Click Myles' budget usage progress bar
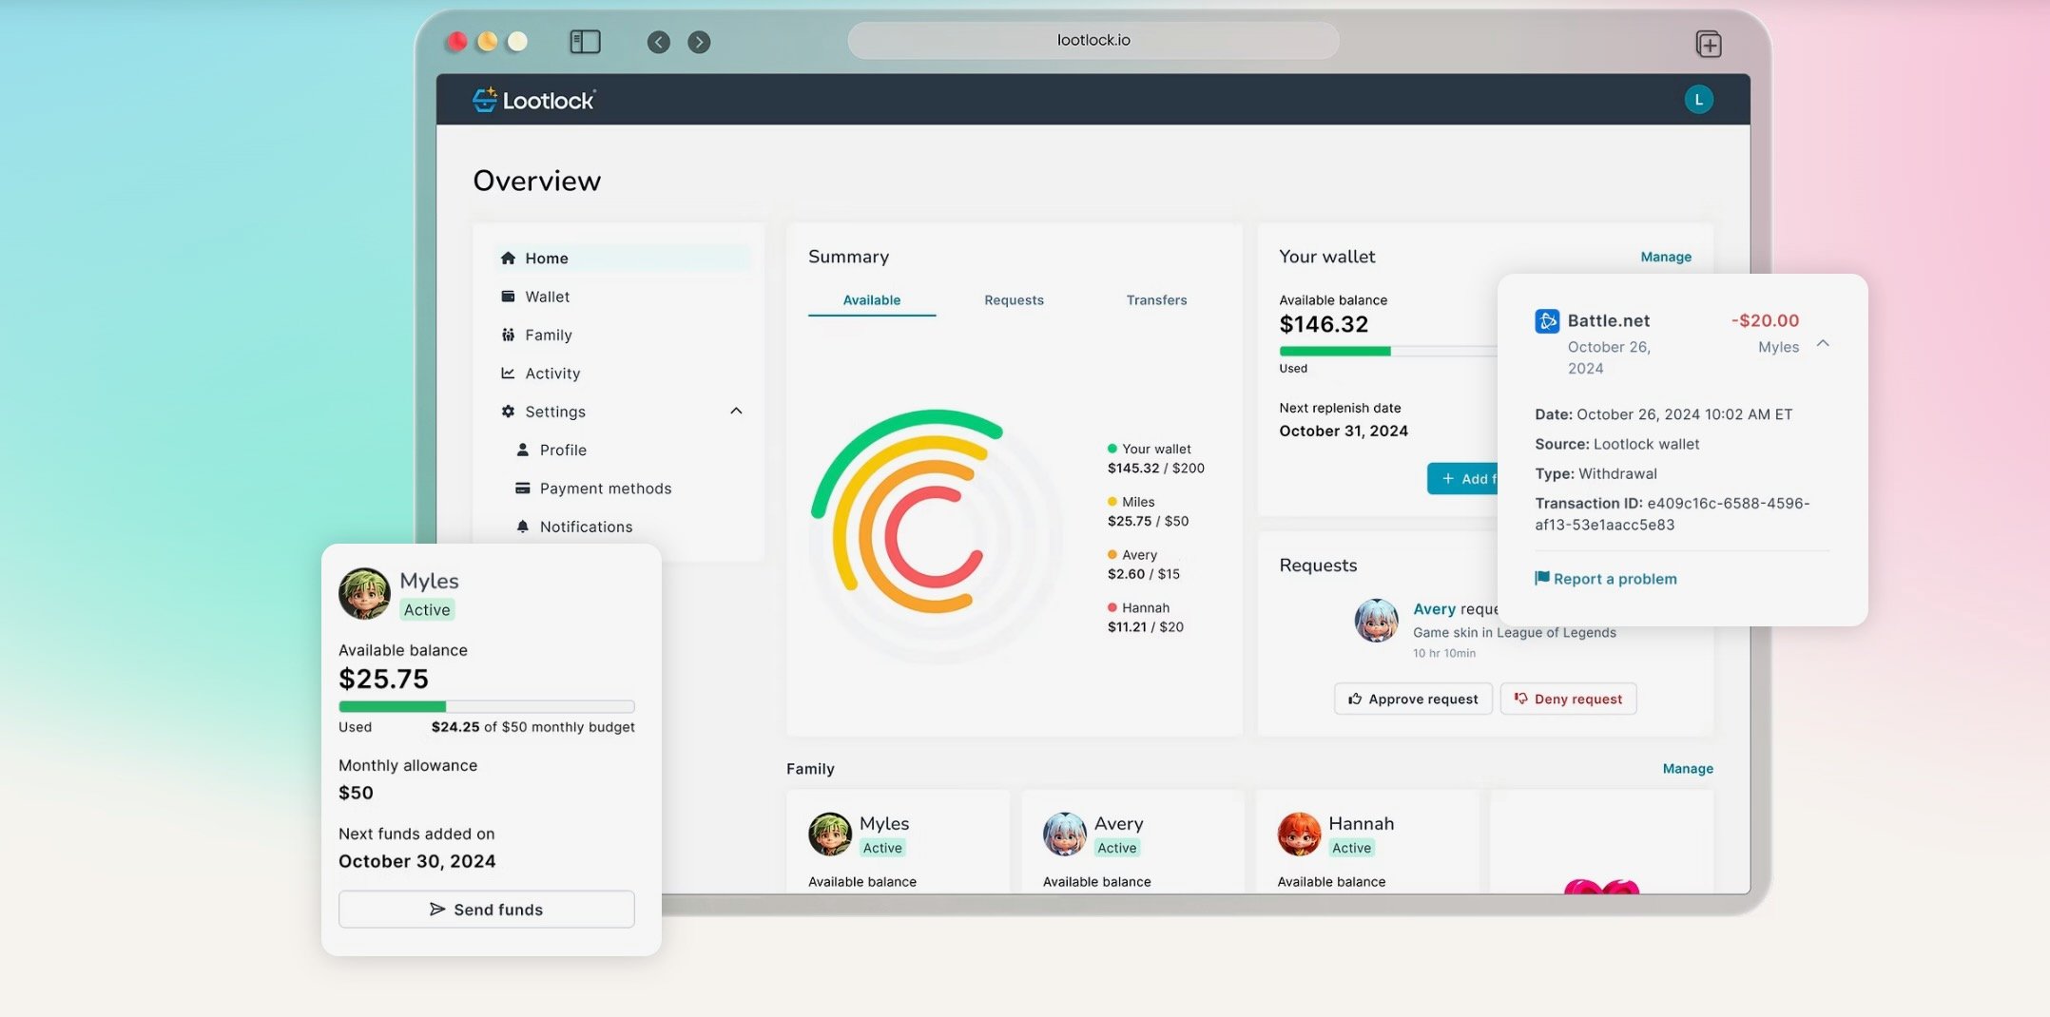Screen dimensions: 2050x1017 486,706
